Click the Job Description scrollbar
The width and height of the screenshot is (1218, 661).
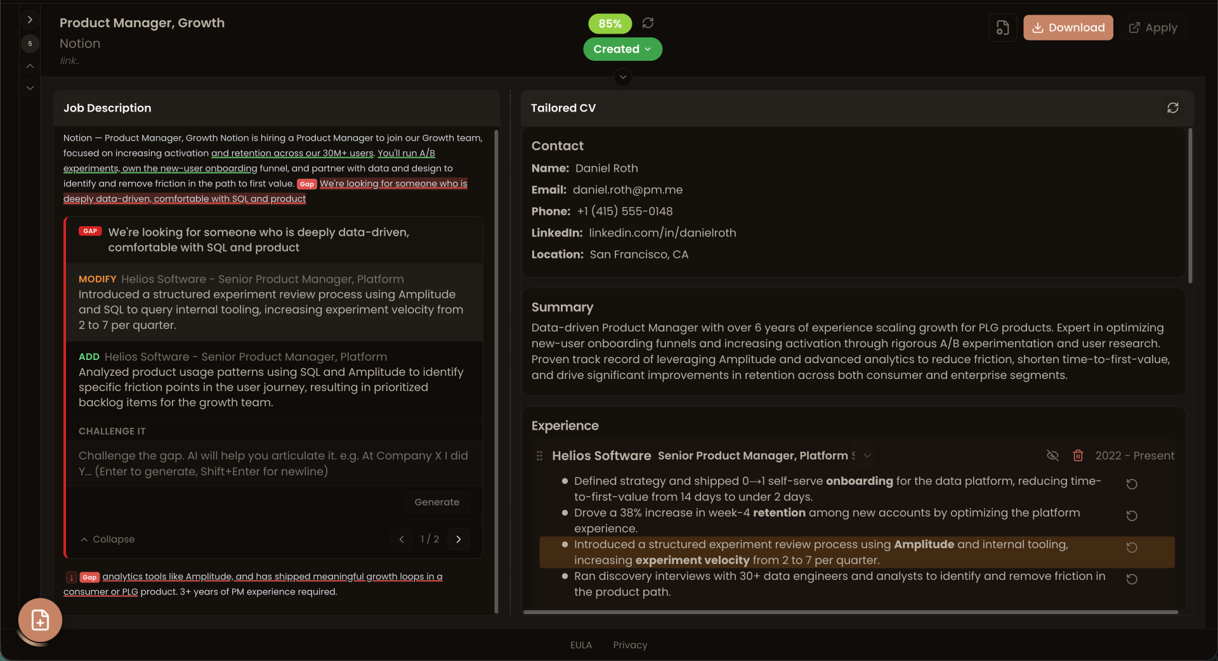click(x=496, y=371)
